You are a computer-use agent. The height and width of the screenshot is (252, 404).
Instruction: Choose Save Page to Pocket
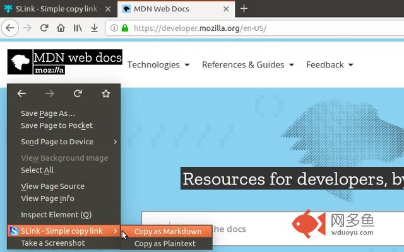click(64, 125)
